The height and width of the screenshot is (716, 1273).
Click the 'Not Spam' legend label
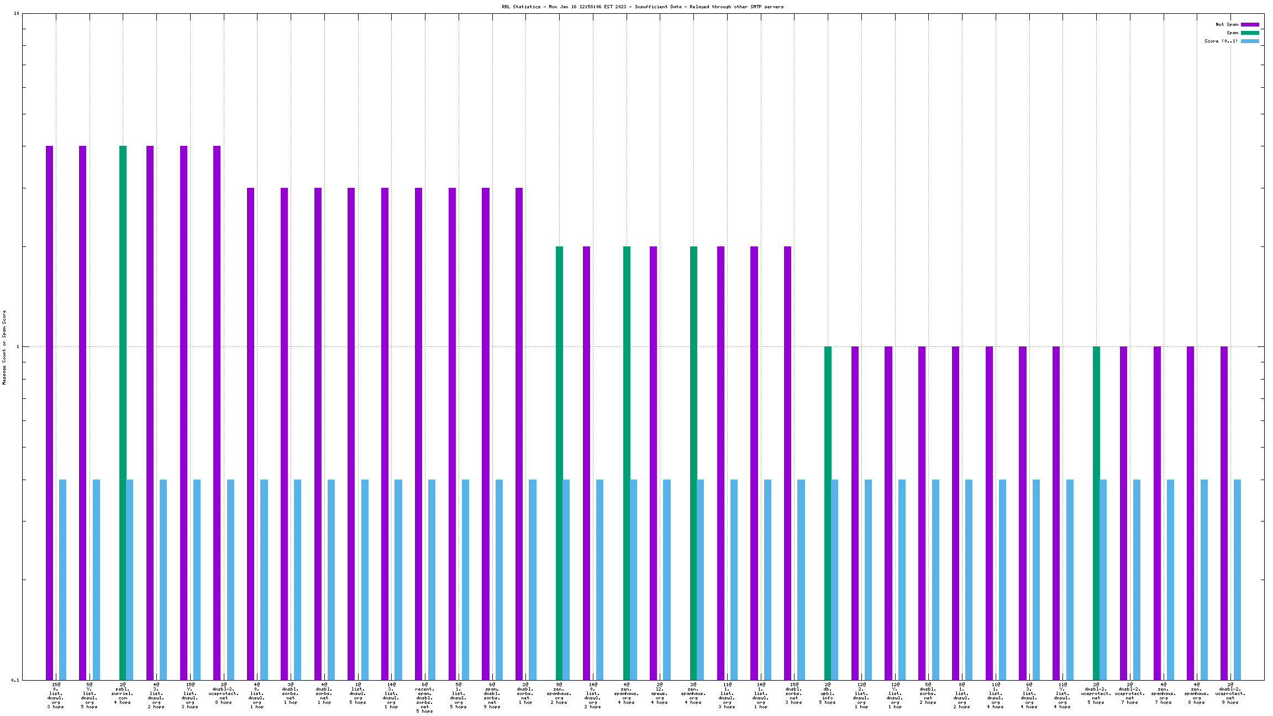[x=1227, y=24]
